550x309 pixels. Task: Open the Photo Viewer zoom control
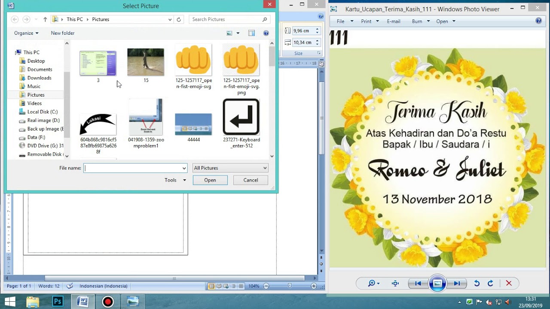[374, 283]
